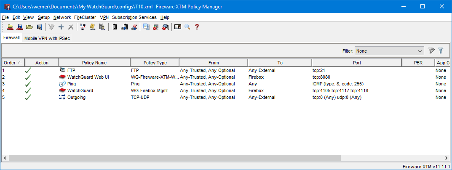Sort by the To column header
The height and width of the screenshot is (170, 452).
280,63
